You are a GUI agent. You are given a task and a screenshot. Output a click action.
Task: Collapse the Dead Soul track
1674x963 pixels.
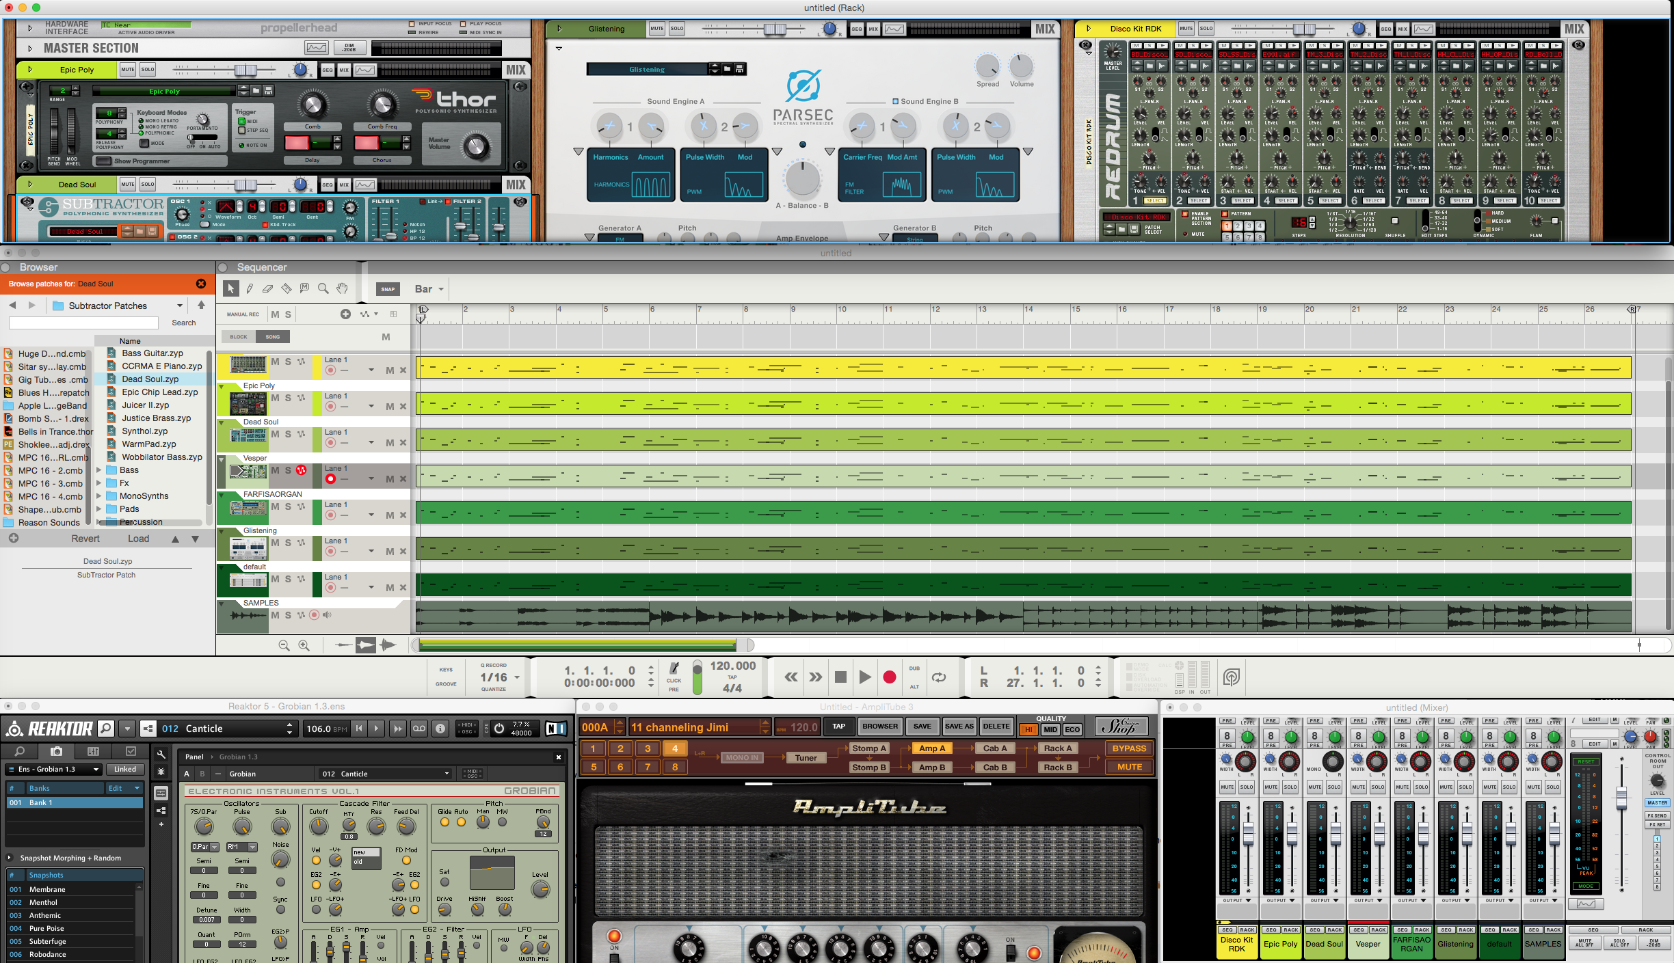tap(222, 423)
